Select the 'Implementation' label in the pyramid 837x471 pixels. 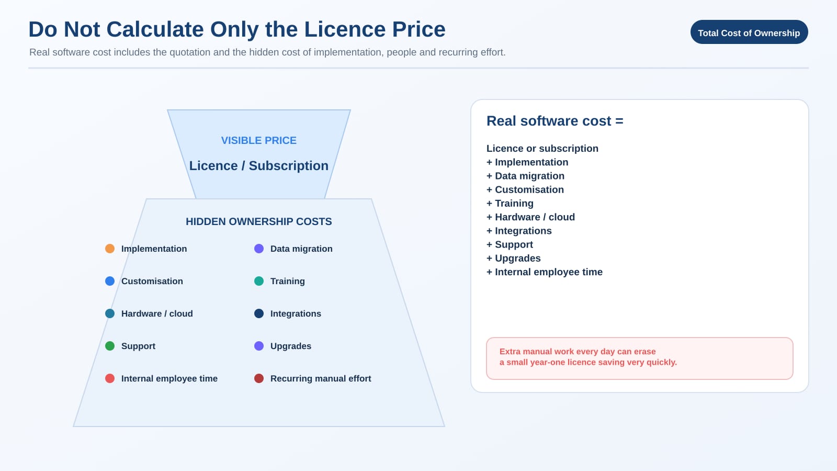pyautogui.click(x=154, y=249)
